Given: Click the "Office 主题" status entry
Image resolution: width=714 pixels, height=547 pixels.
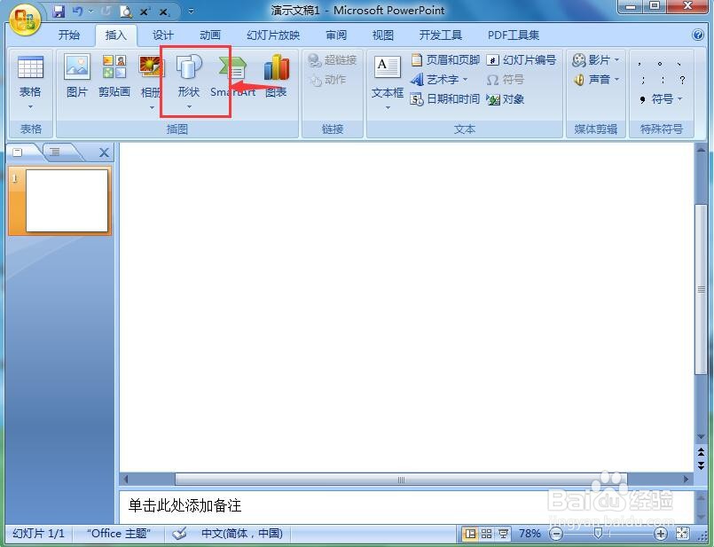Looking at the screenshot, I should click(x=119, y=534).
